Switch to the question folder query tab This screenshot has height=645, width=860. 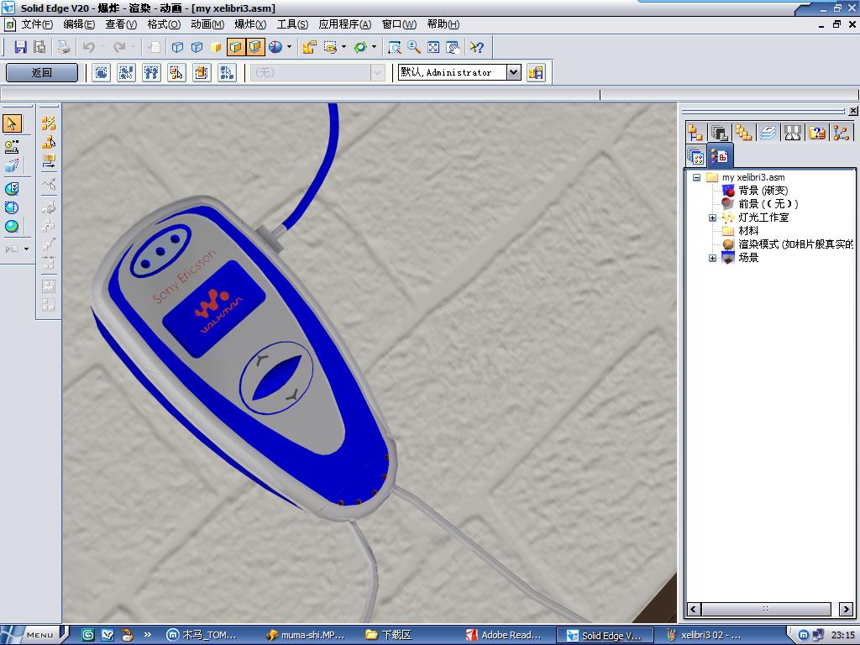point(816,133)
